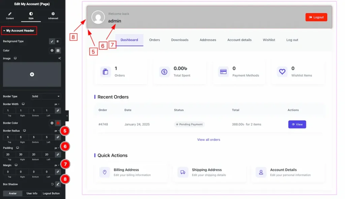The image size is (345, 199).
Task: Toggle linked values for Border Width
Action: click(58, 110)
